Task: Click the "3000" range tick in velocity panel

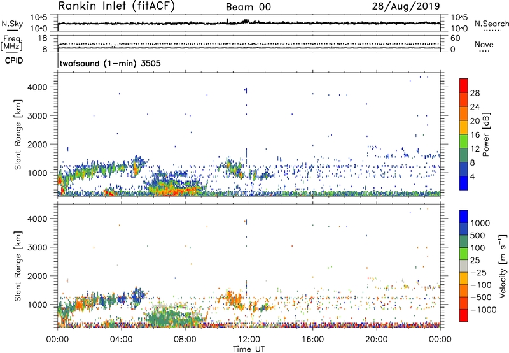Action: coord(38,247)
